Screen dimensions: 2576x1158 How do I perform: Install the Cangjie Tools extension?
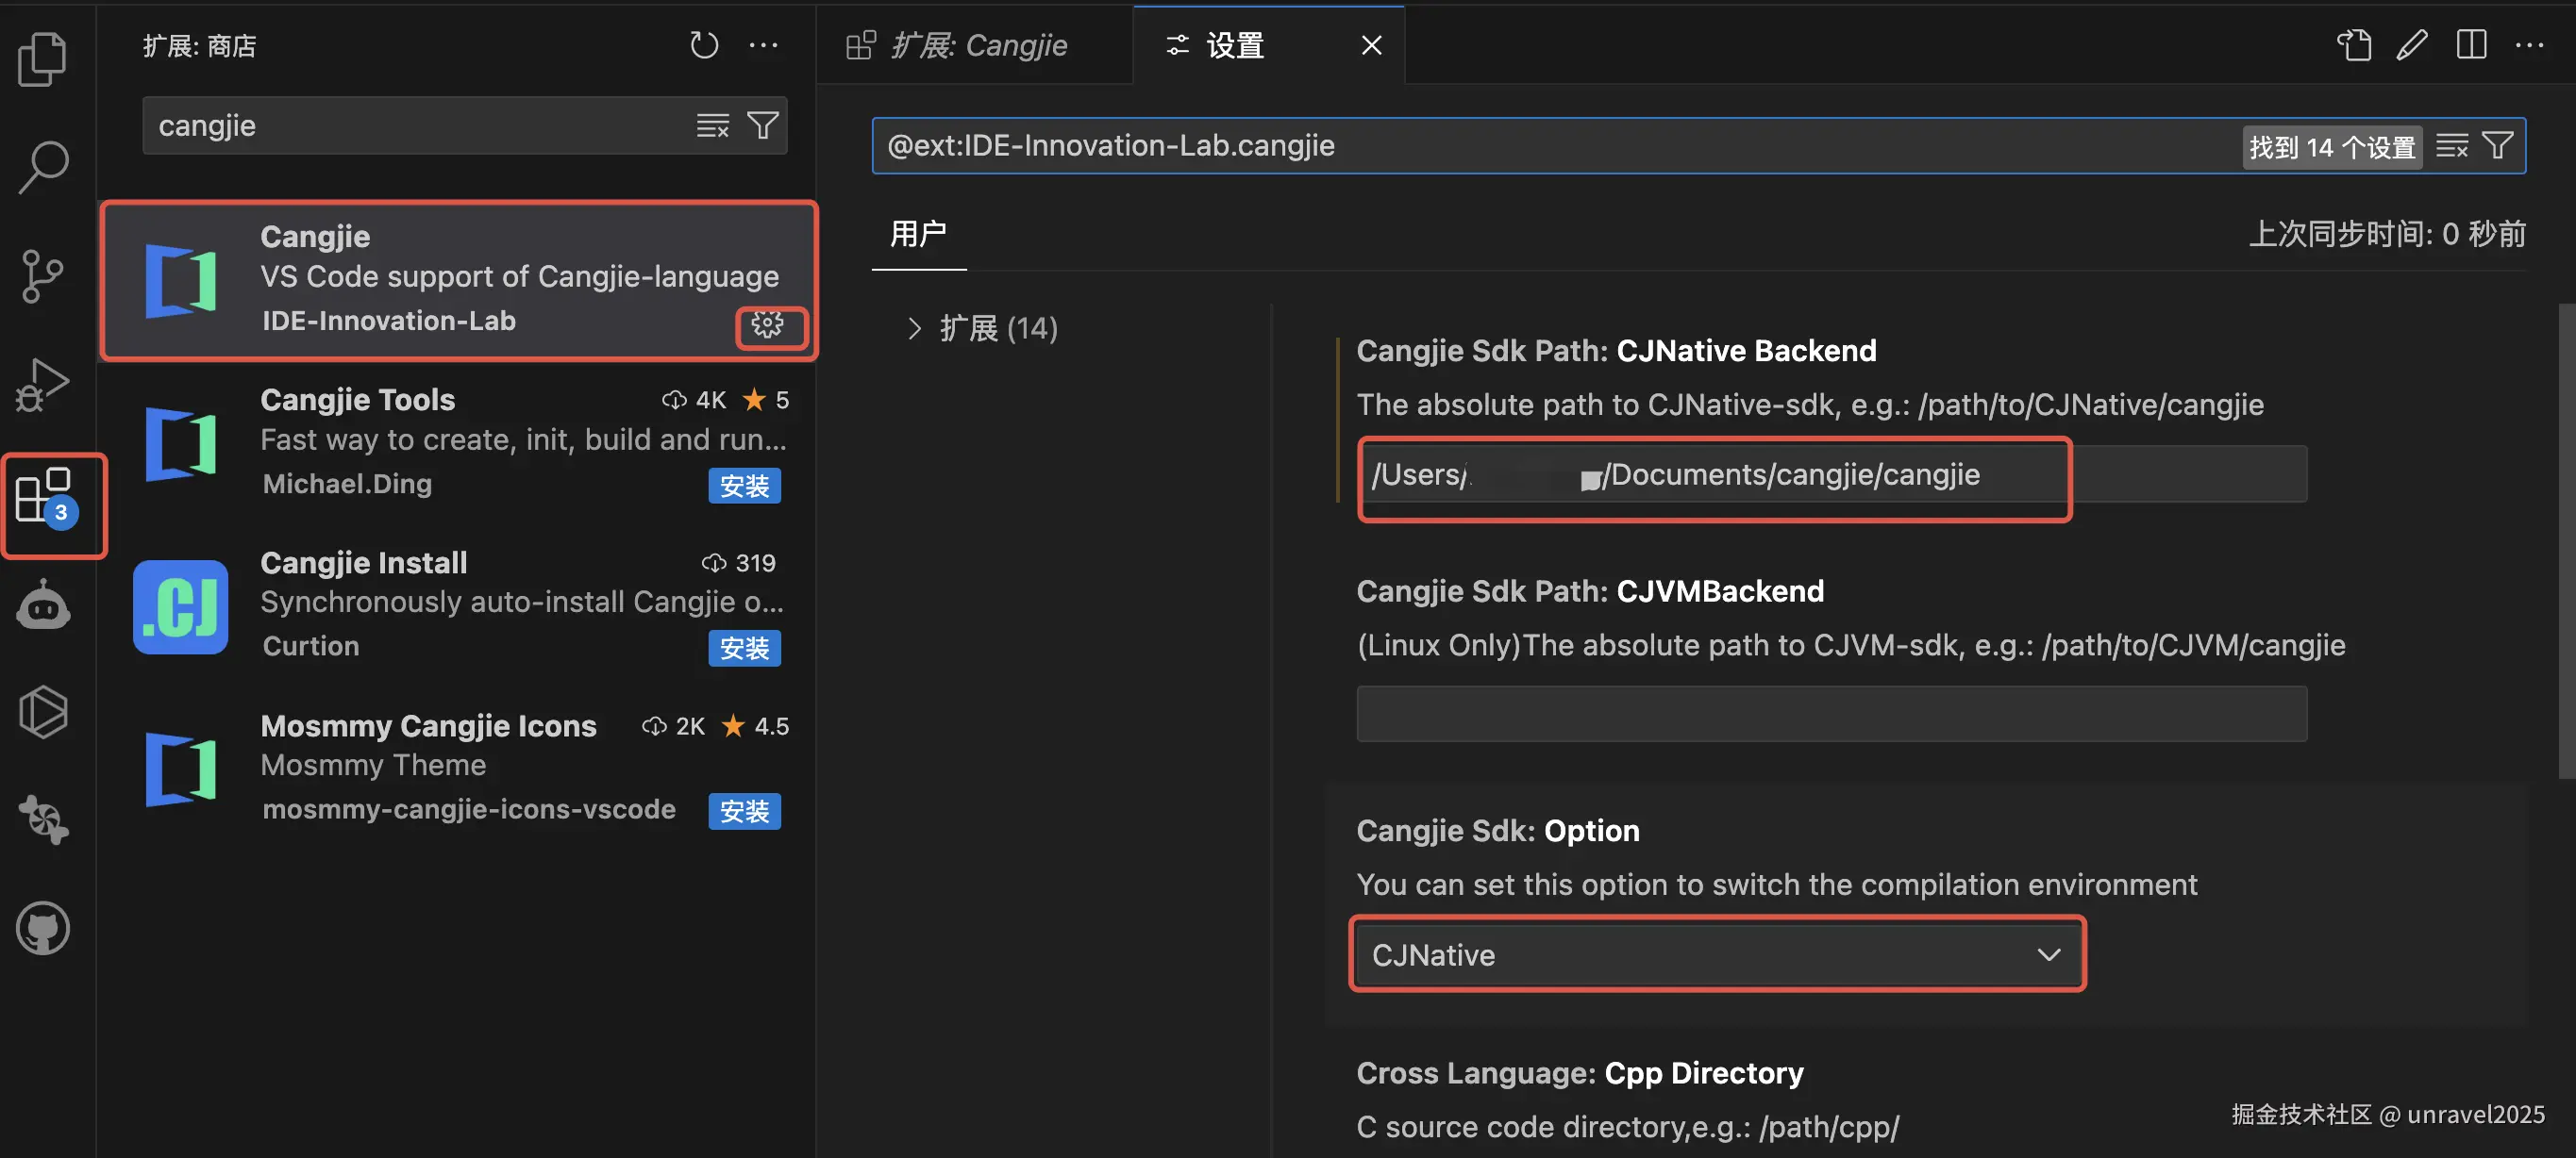744,487
